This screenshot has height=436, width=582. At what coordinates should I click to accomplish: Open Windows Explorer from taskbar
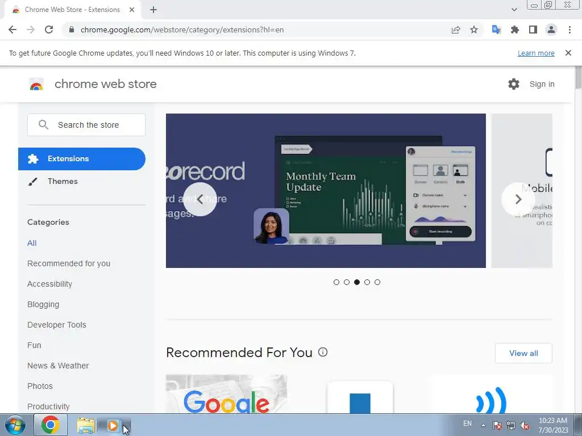[86, 425]
